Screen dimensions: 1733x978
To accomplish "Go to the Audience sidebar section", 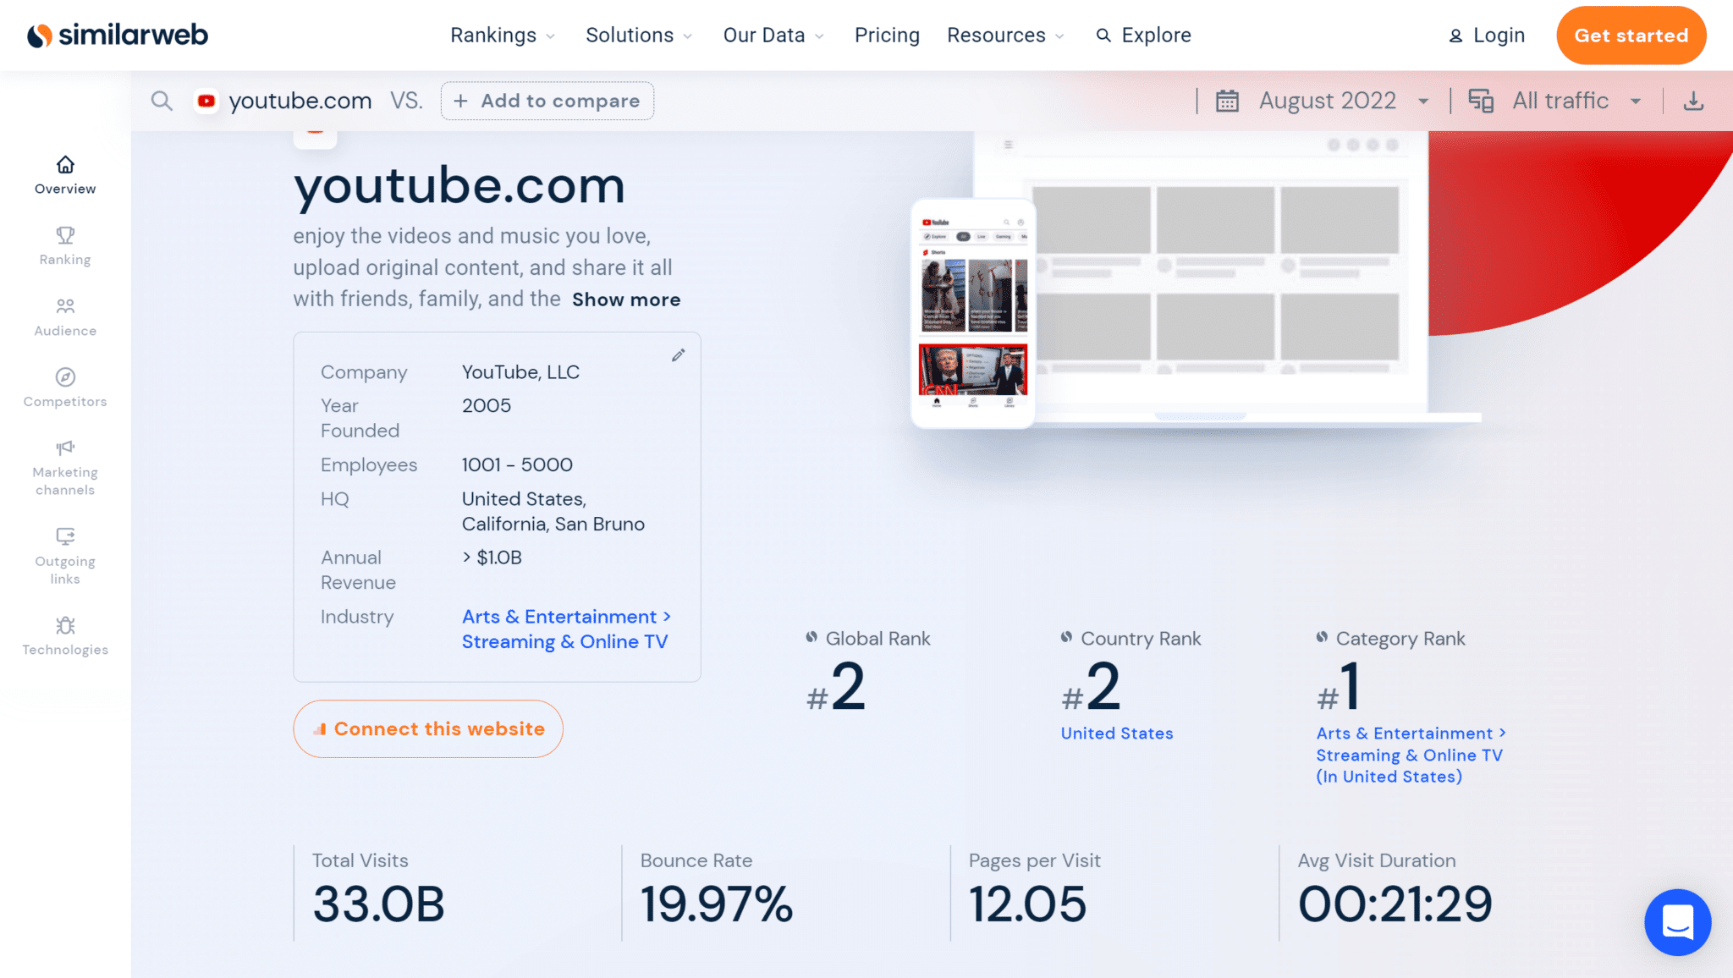I will click(65, 317).
